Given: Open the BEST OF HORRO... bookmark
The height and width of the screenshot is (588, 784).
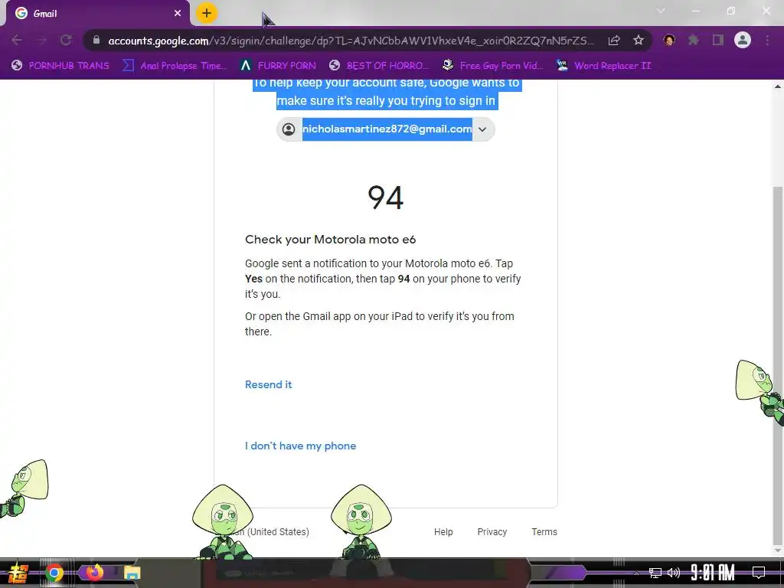Looking at the screenshot, I should [x=379, y=66].
